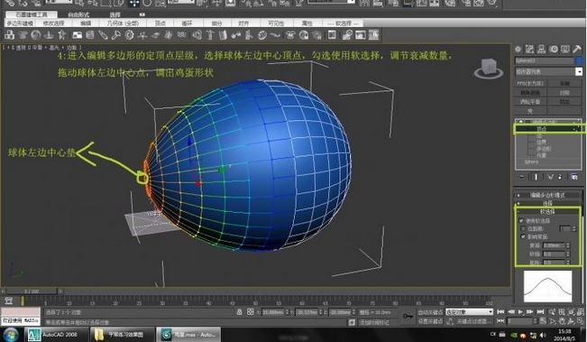Viewport: 587px width, 342px height.
Task: Open the 循环 ribbon panel
Action: tap(187, 23)
